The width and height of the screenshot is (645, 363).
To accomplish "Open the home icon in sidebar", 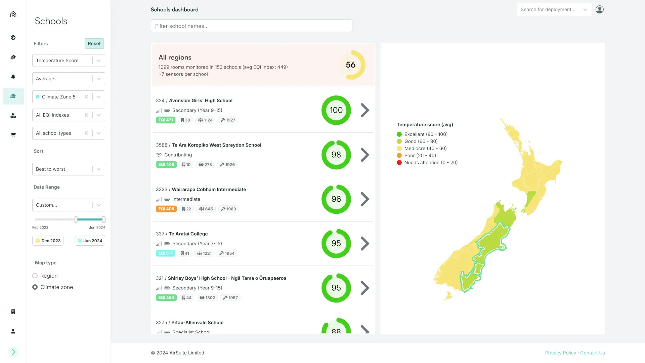I will tap(13, 14).
